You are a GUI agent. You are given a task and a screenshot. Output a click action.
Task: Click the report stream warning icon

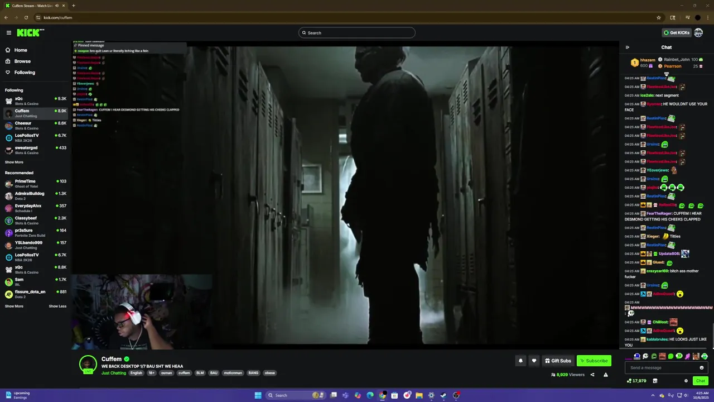pyautogui.click(x=606, y=375)
